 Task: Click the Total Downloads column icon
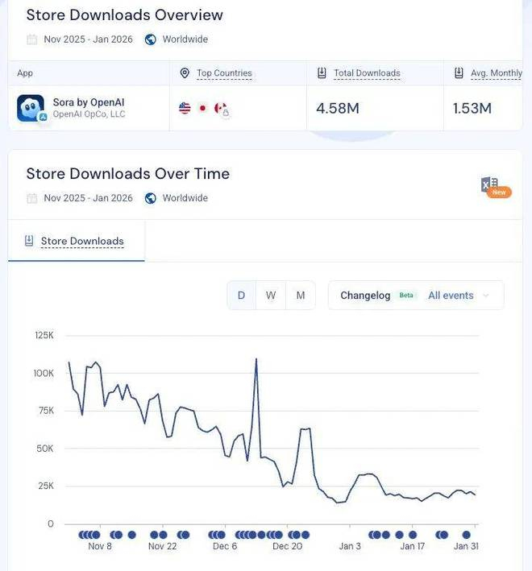point(322,73)
